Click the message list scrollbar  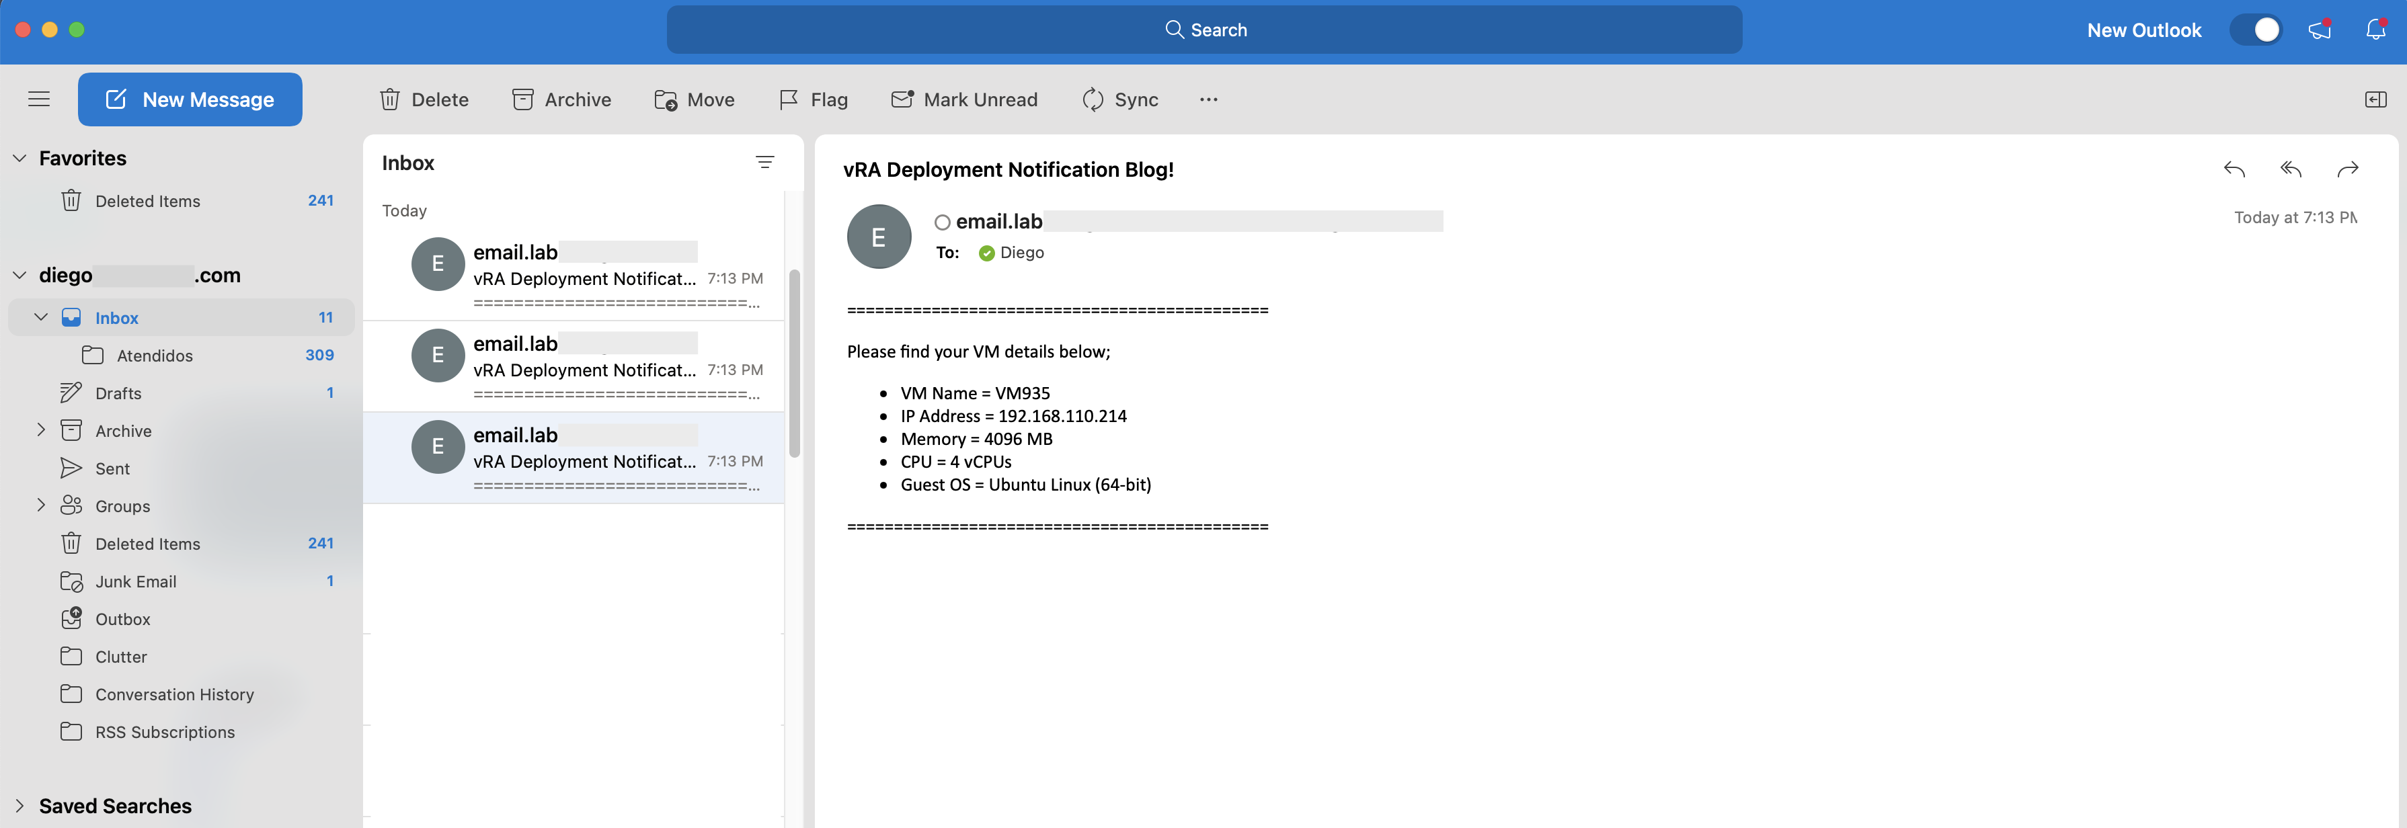click(x=794, y=364)
